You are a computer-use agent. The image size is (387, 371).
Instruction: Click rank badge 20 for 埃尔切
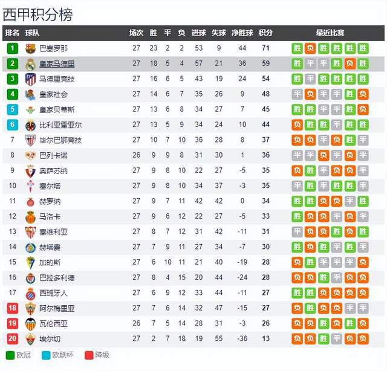[x=12, y=338]
